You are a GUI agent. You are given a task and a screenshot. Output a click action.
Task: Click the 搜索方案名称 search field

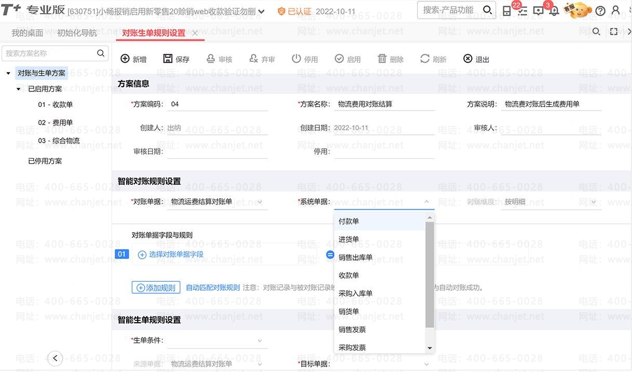pos(50,53)
